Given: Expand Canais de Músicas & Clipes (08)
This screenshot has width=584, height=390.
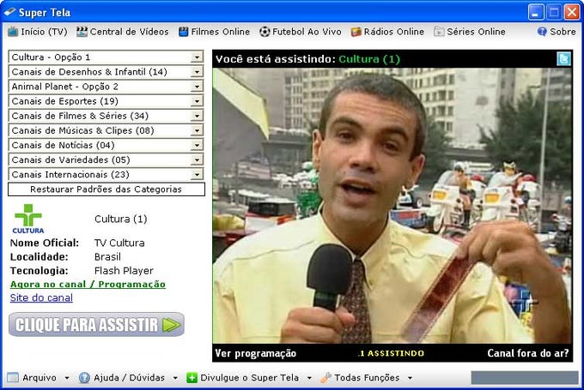Looking at the screenshot, I should (x=197, y=130).
